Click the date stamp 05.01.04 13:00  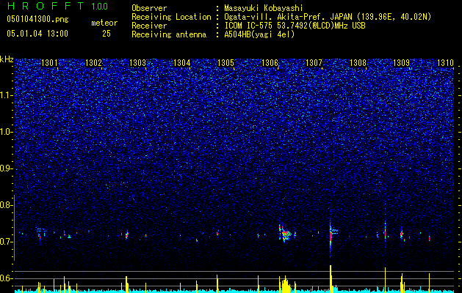pos(37,34)
